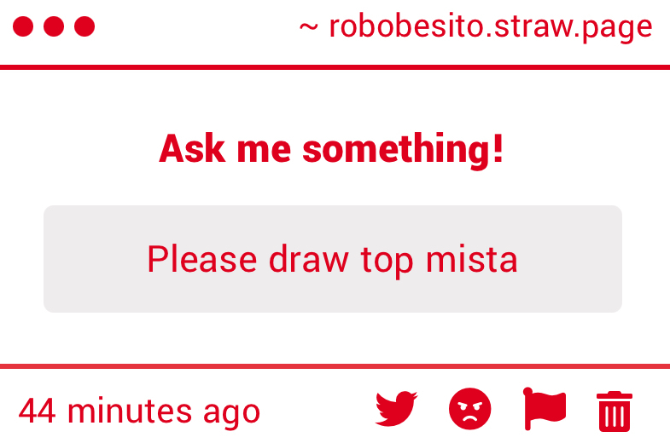
Task: Click the red divider line under the title bar
Action: 335,66
